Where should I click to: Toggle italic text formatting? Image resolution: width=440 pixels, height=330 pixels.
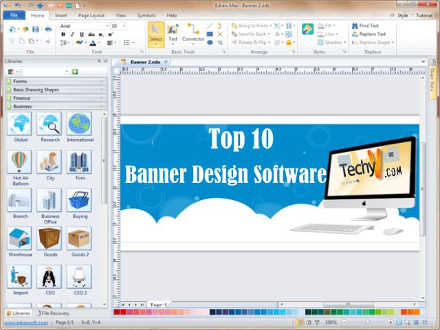[x=71, y=34]
